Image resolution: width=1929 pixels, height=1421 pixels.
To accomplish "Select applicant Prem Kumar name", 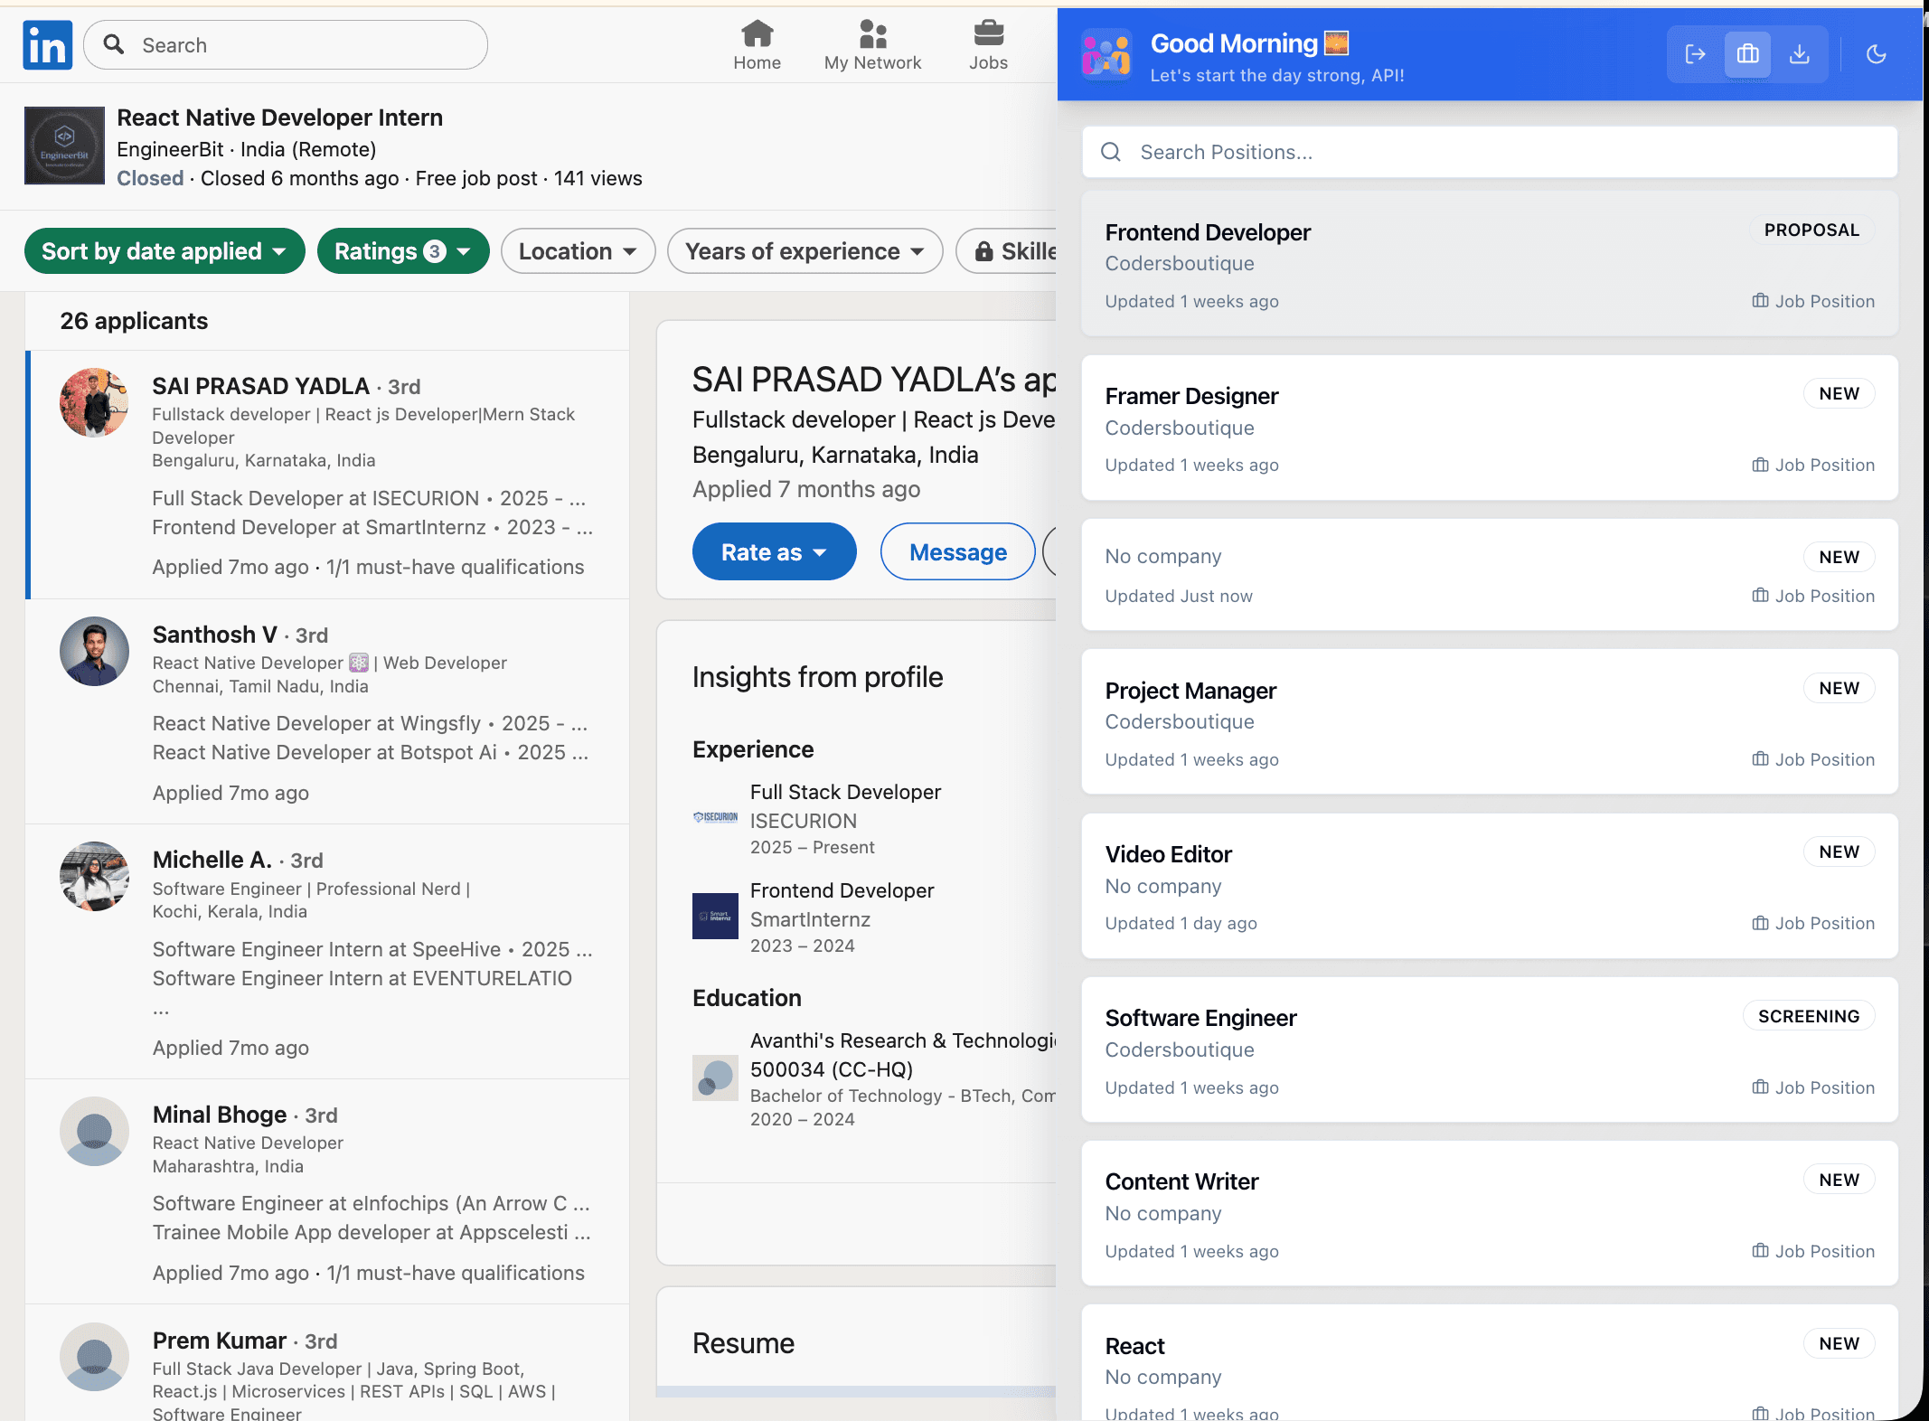I will pyautogui.click(x=219, y=1341).
